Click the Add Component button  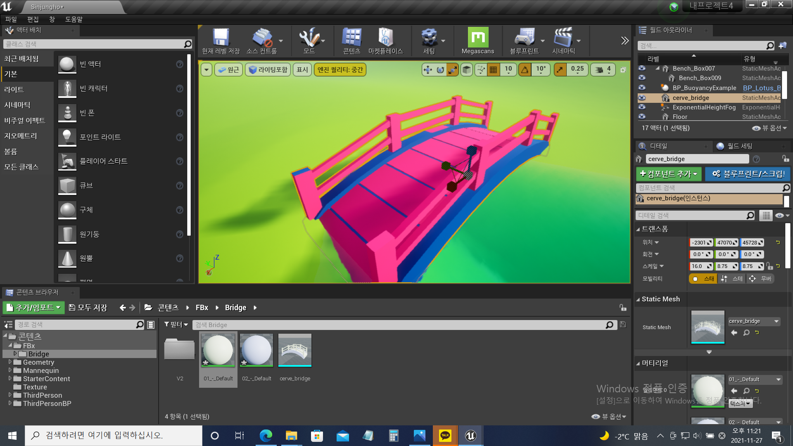pyautogui.click(x=668, y=174)
